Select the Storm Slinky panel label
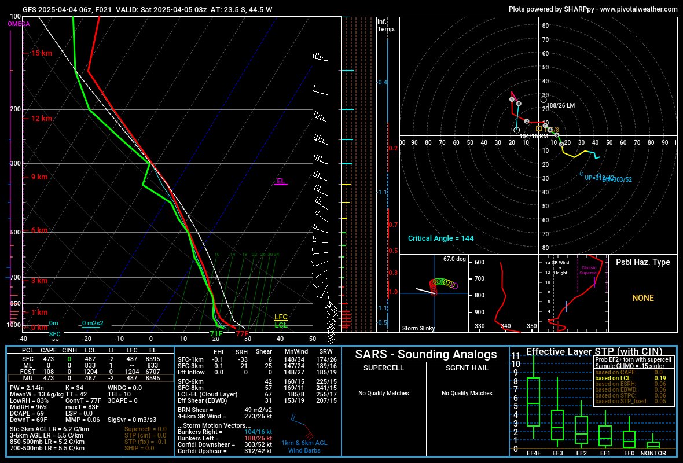 point(418,328)
